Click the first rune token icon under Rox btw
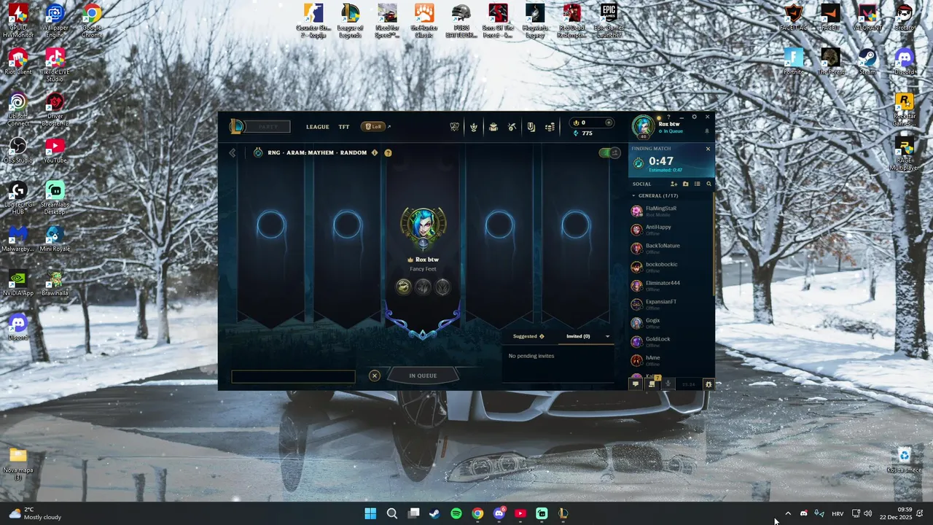 pos(403,287)
